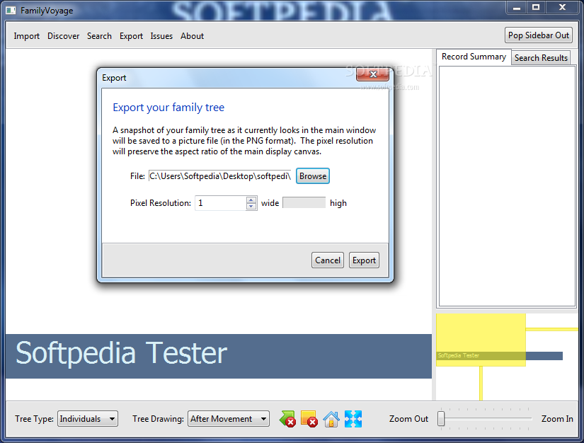This screenshot has width=584, height=443.
Task: Open the Export menu in menu bar
Action: (x=131, y=36)
